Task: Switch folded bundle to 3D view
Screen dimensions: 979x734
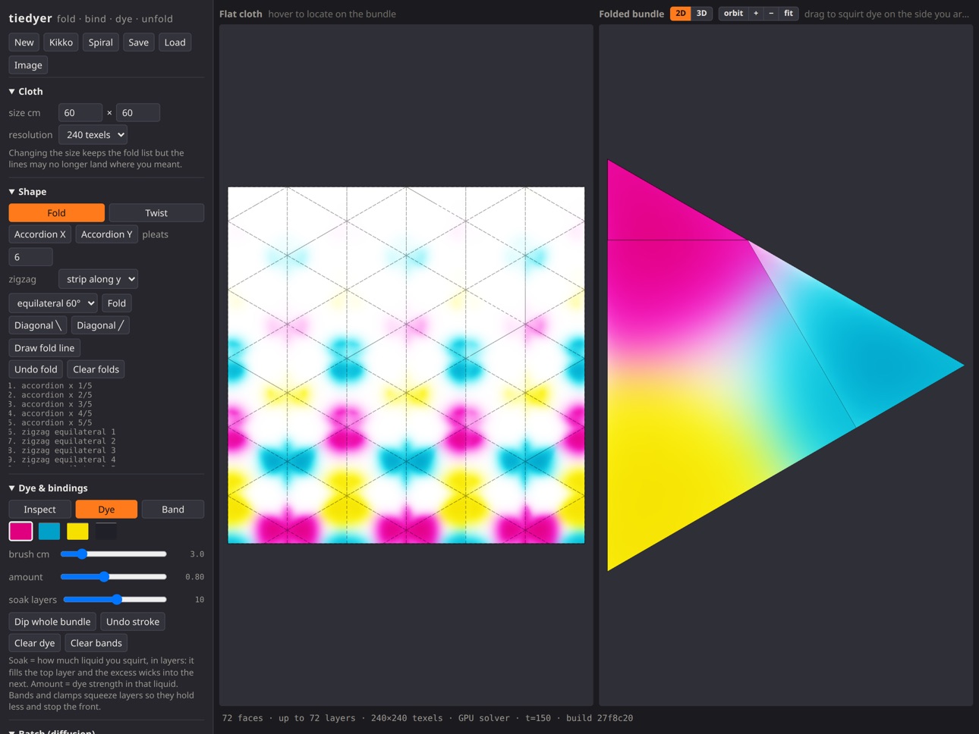Action: point(702,14)
